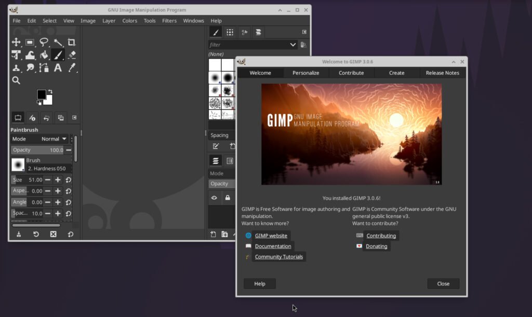The height and width of the screenshot is (317, 532).
Task: Click the black foreground color swatch
Action: [x=41, y=94]
